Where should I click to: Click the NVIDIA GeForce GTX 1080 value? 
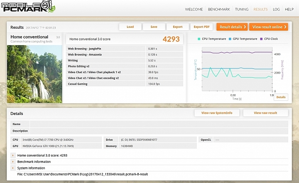(48, 146)
